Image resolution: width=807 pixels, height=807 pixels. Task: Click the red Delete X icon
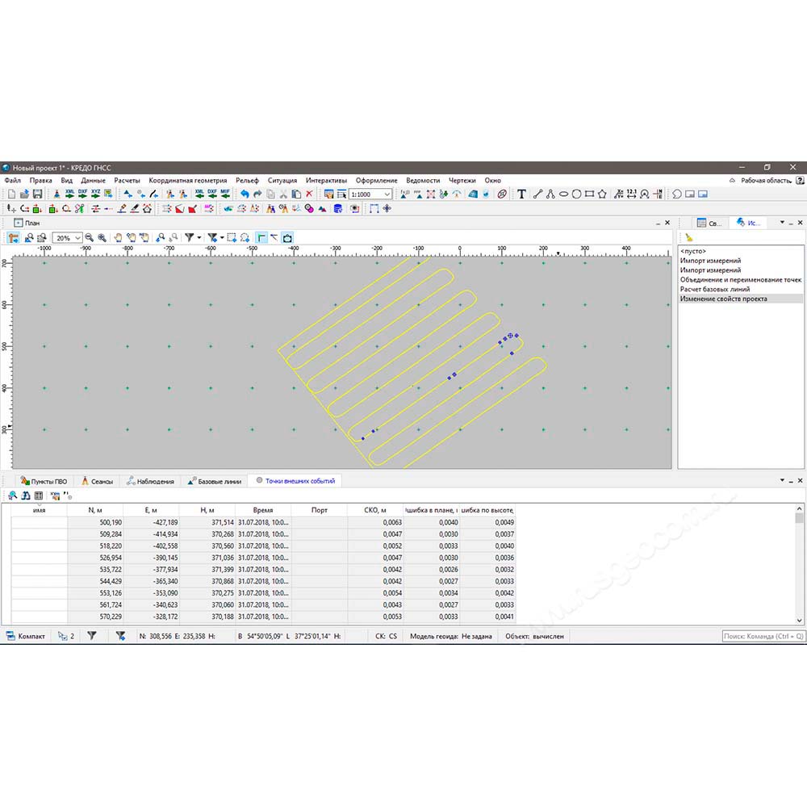tap(309, 194)
